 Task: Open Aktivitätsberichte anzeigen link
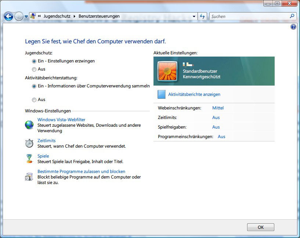pos(194,94)
